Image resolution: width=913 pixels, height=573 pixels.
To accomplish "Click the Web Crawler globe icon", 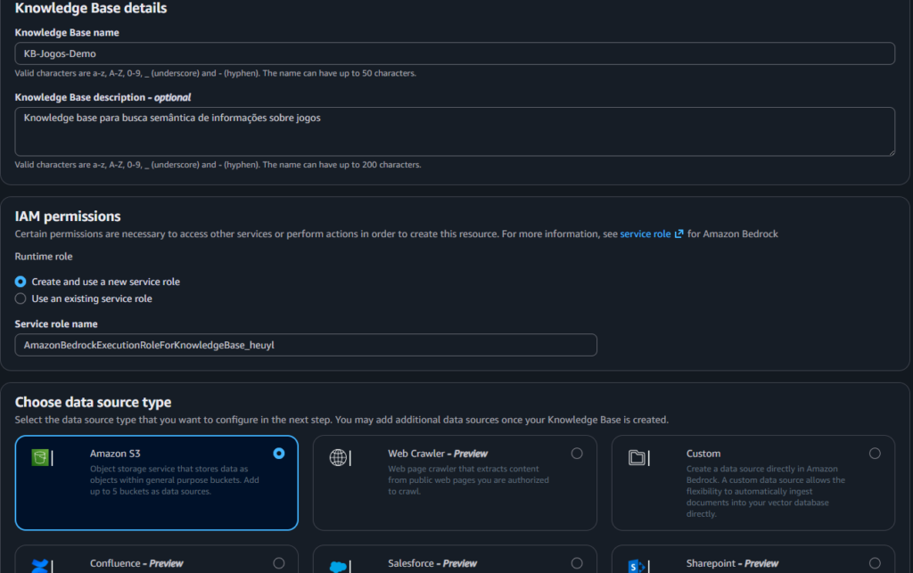I will click(x=338, y=458).
